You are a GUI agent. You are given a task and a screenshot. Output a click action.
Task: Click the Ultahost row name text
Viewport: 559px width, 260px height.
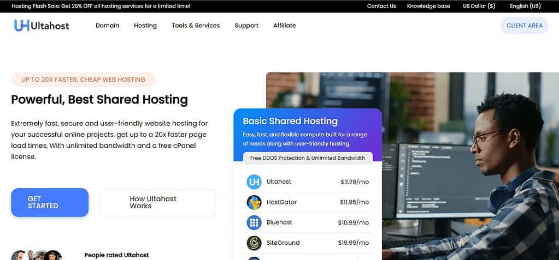pos(279,182)
